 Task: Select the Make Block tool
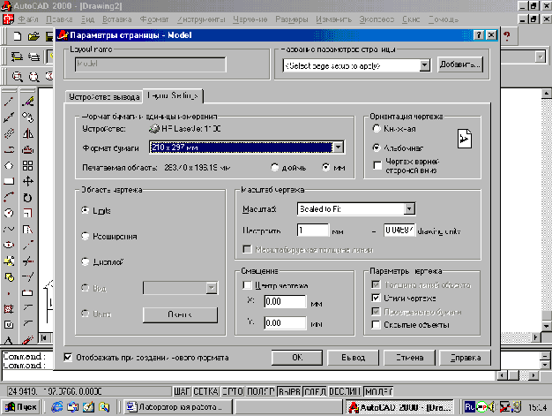[x=9, y=277]
